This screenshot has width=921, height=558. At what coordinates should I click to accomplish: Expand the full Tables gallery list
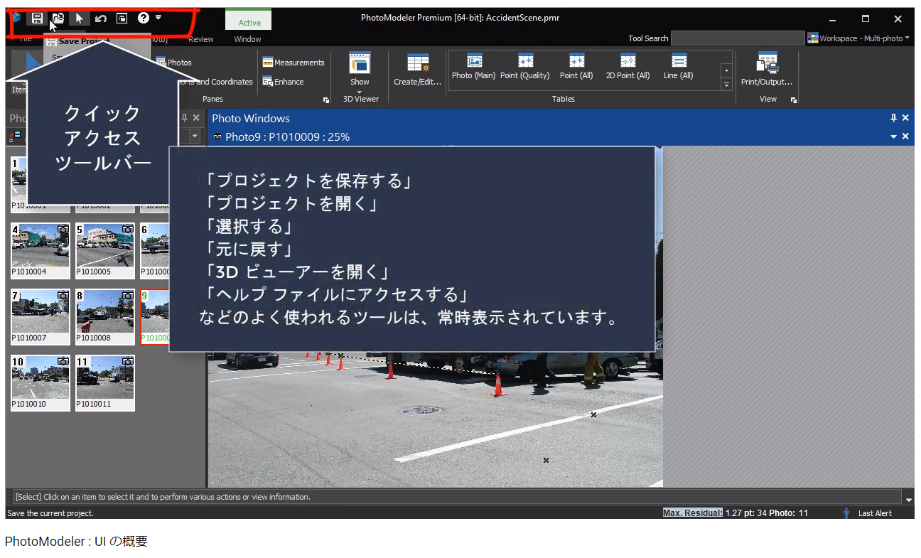coord(726,85)
